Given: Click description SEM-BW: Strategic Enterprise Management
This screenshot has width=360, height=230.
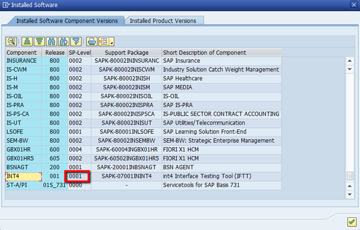Looking at the screenshot, I should click(222, 141).
